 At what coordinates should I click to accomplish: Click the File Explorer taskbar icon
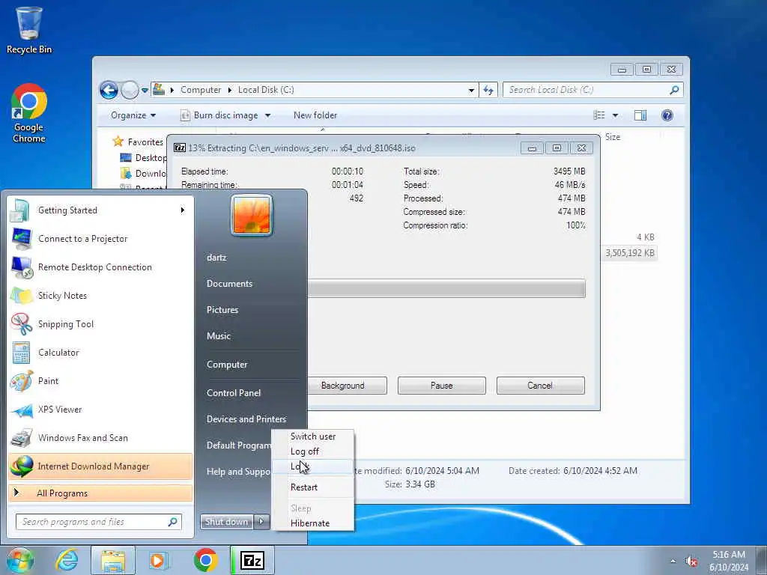pyautogui.click(x=113, y=560)
